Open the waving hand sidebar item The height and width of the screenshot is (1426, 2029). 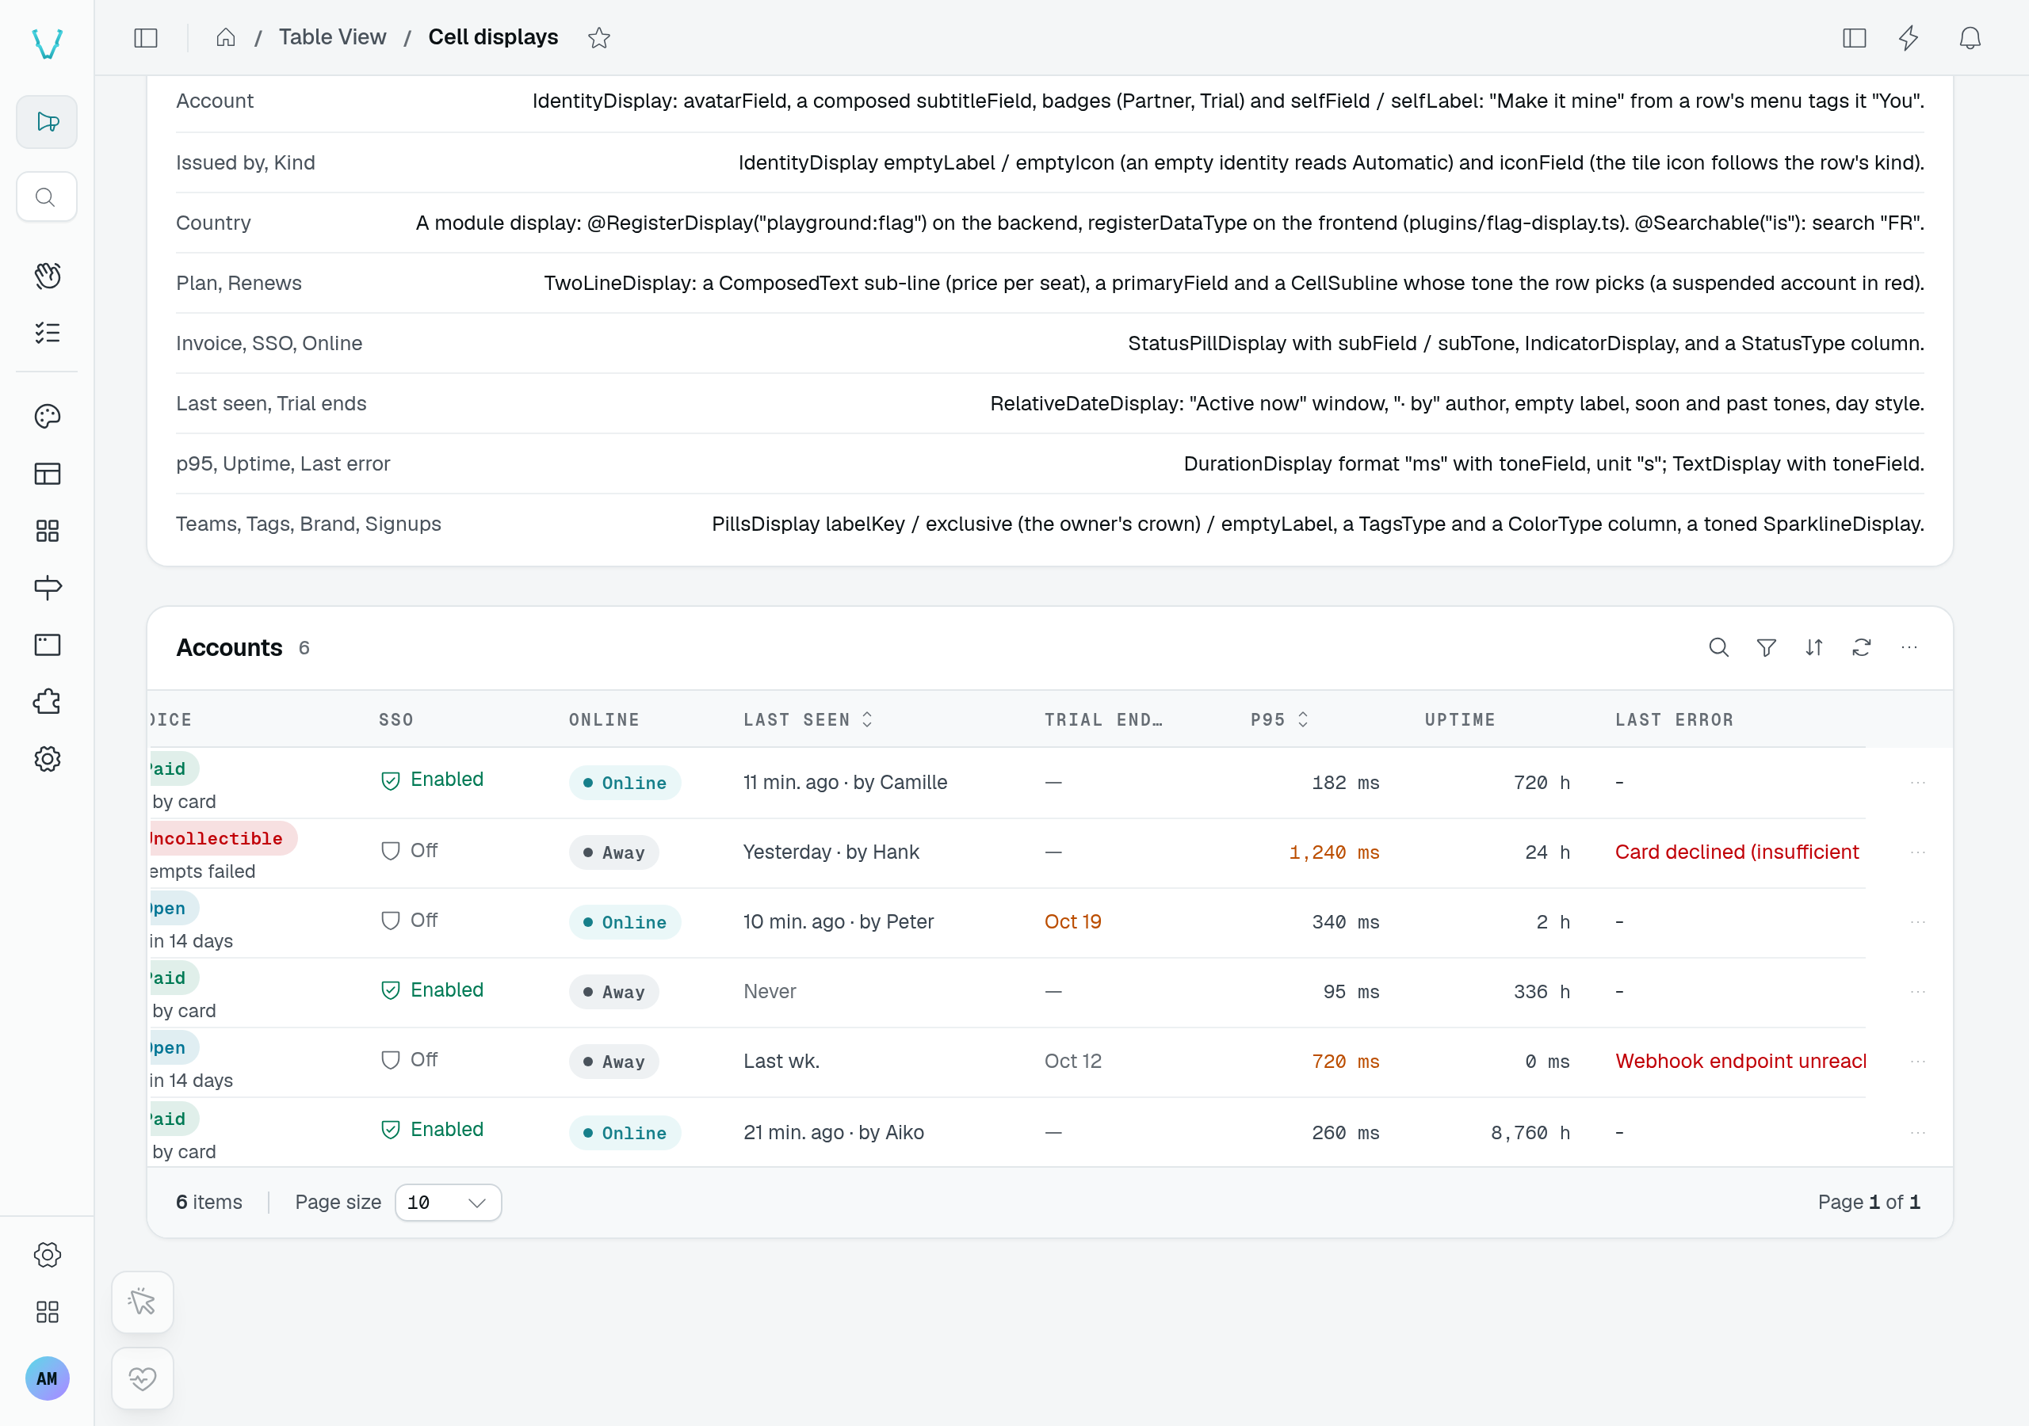tap(47, 276)
